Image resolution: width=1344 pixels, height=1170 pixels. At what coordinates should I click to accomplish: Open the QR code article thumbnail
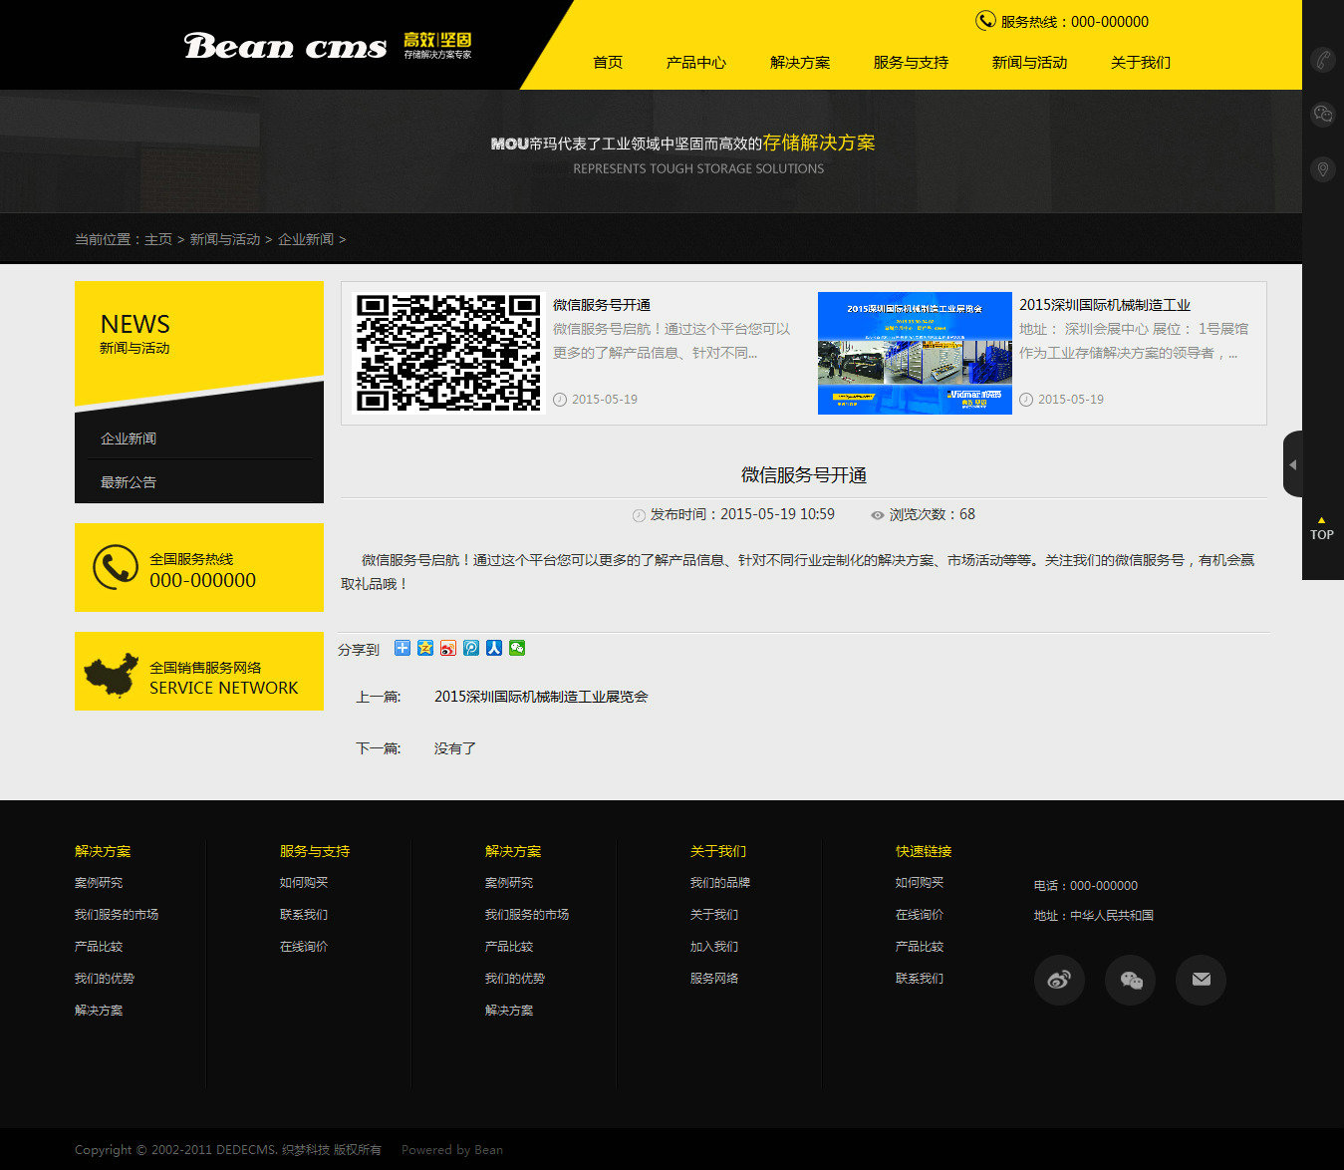click(448, 353)
